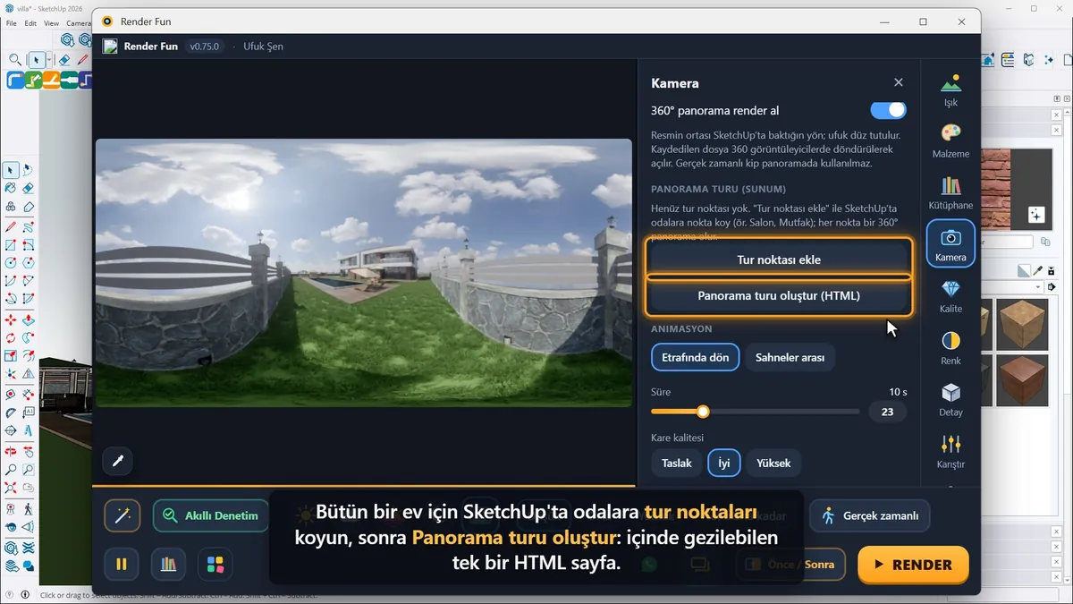Select the Sahneler arası animation mode
The image size is (1073, 604).
tap(790, 357)
